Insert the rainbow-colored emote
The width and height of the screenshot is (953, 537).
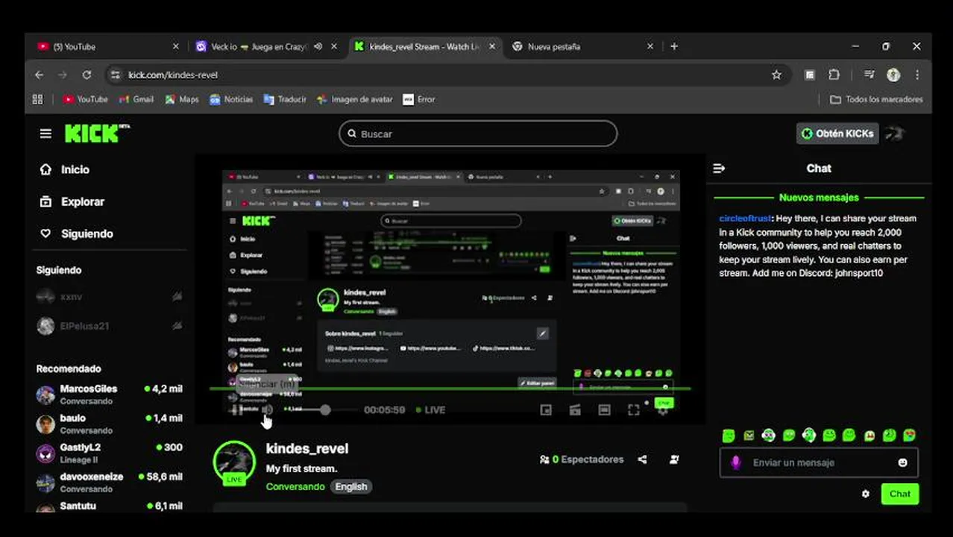(x=909, y=436)
